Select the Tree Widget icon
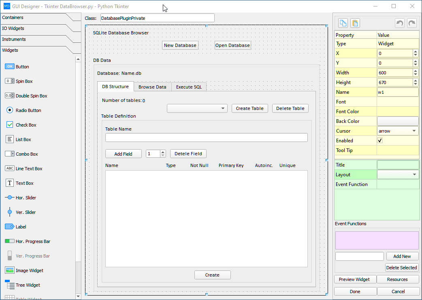The image size is (422, 300). tap(9, 285)
